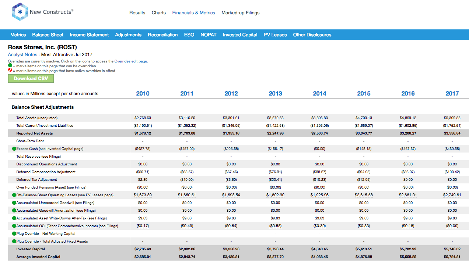
Task: Click the green override icon for Excess Cash
Action: [14, 149]
